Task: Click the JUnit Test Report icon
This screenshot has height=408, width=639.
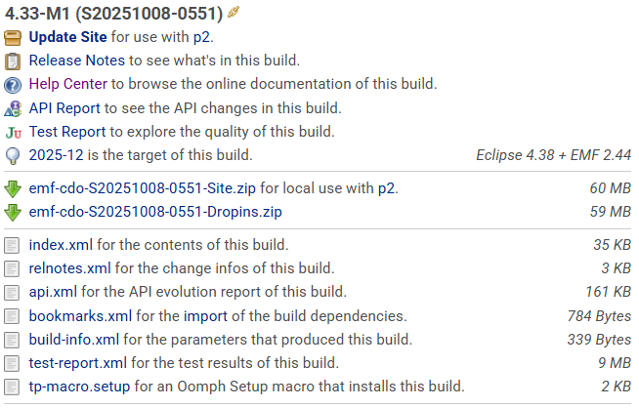Action: (x=13, y=132)
